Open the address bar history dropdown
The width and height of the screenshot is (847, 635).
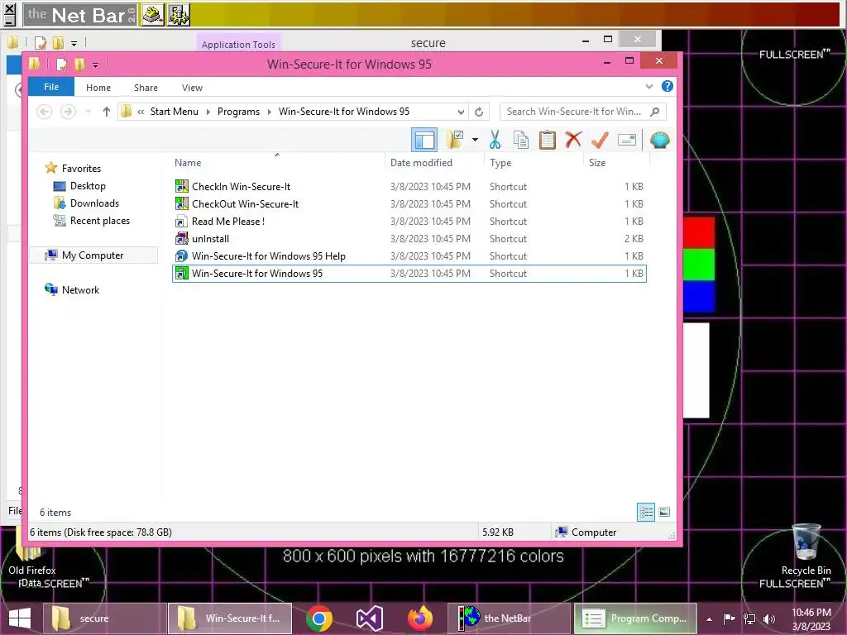[x=461, y=112]
